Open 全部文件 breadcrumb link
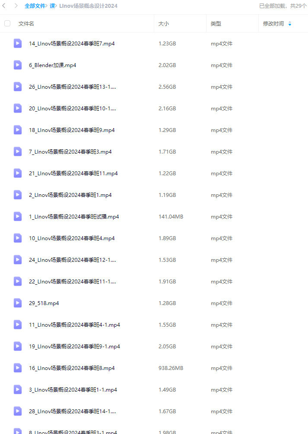The image size is (308, 434). tap(35, 6)
